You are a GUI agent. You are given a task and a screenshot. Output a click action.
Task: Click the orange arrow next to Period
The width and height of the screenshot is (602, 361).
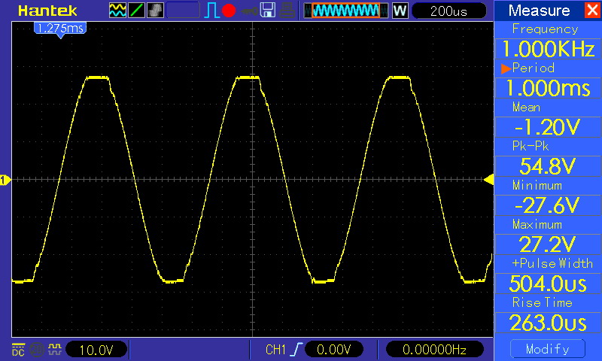pos(506,68)
